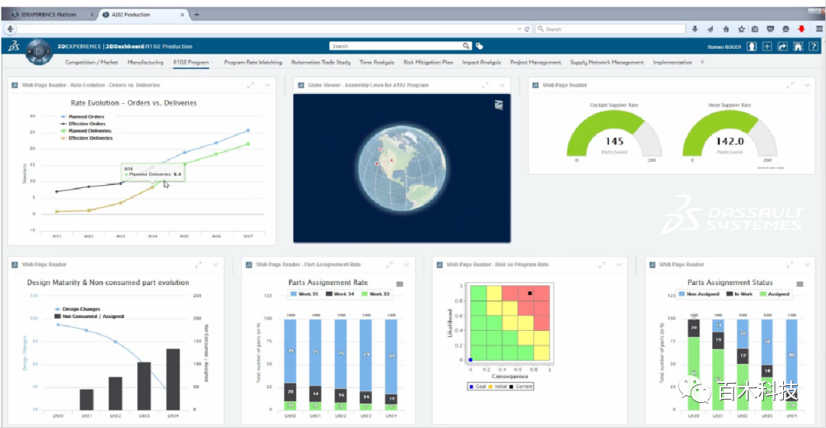Viewport: 826px width, 428px height.
Task: Open the Parts Assignement Rate chart hamburger menu
Action: click(399, 284)
